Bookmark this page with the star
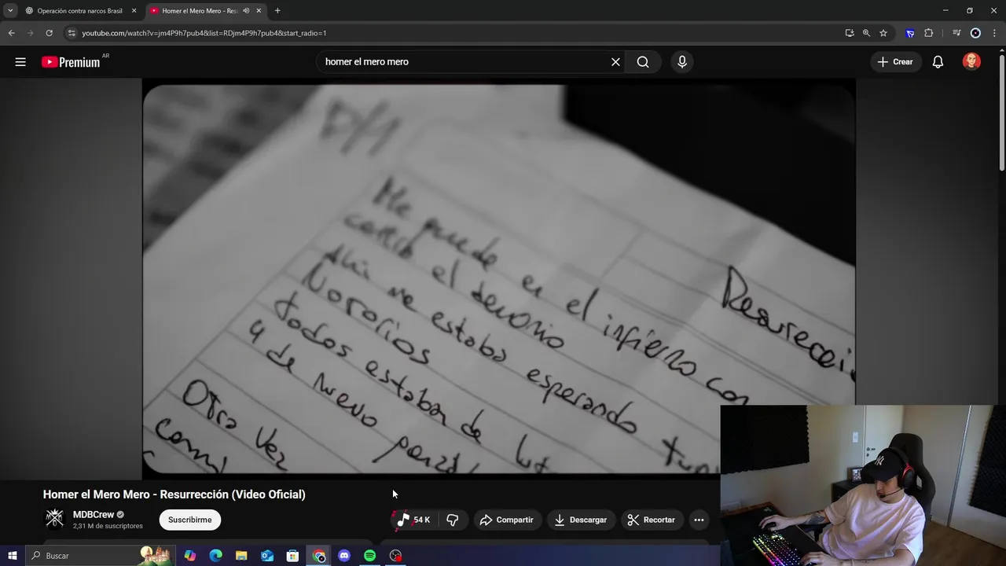 tap(883, 33)
